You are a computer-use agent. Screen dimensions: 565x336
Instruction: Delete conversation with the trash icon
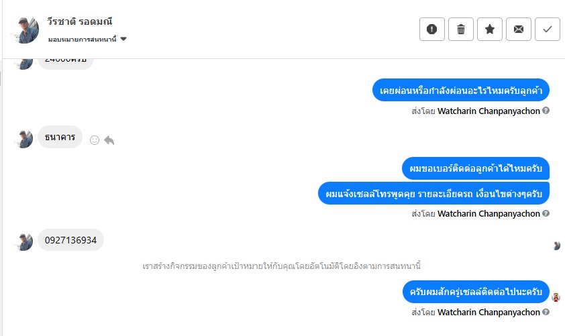click(461, 29)
